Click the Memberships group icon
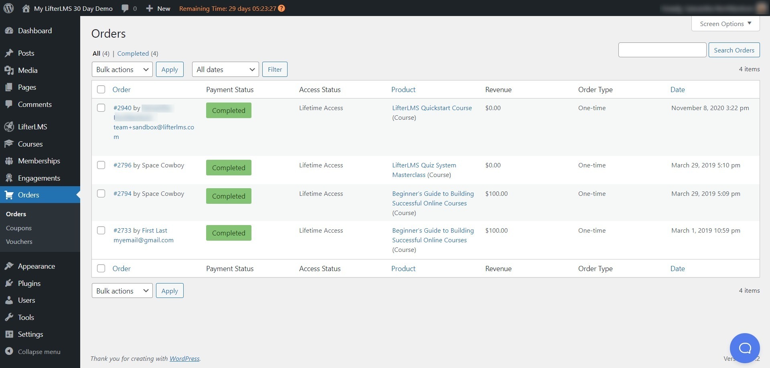770x368 pixels. coord(9,161)
